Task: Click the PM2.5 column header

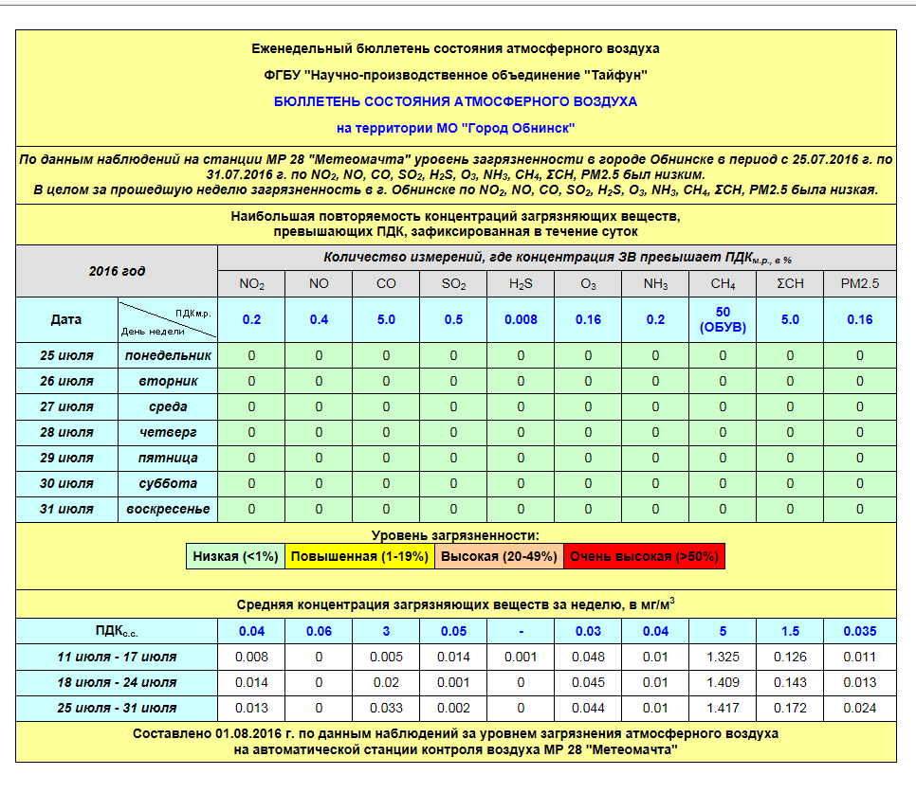Action: point(859,283)
